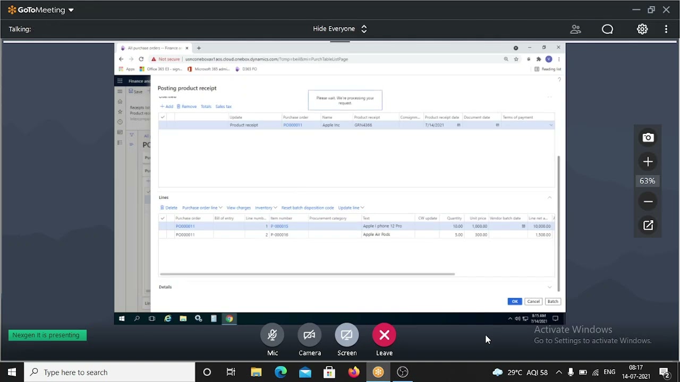Expand the Purchase order line dropdown
The height and width of the screenshot is (382, 680).
point(202,208)
